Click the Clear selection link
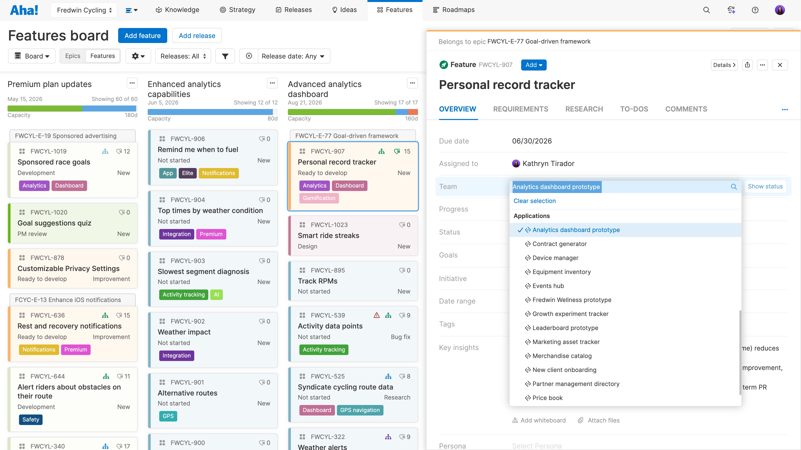The width and height of the screenshot is (801, 450). [534, 201]
